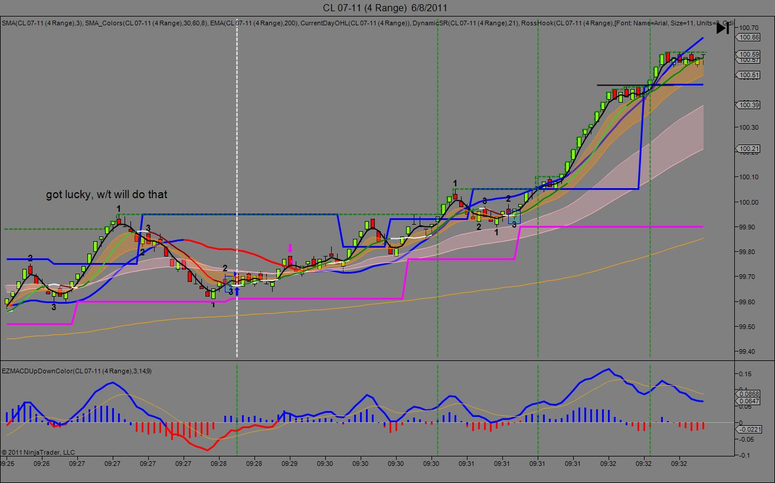The height and width of the screenshot is (483, 775).
Task: Click the 0.15 MACD axis label
Action: tap(746, 374)
